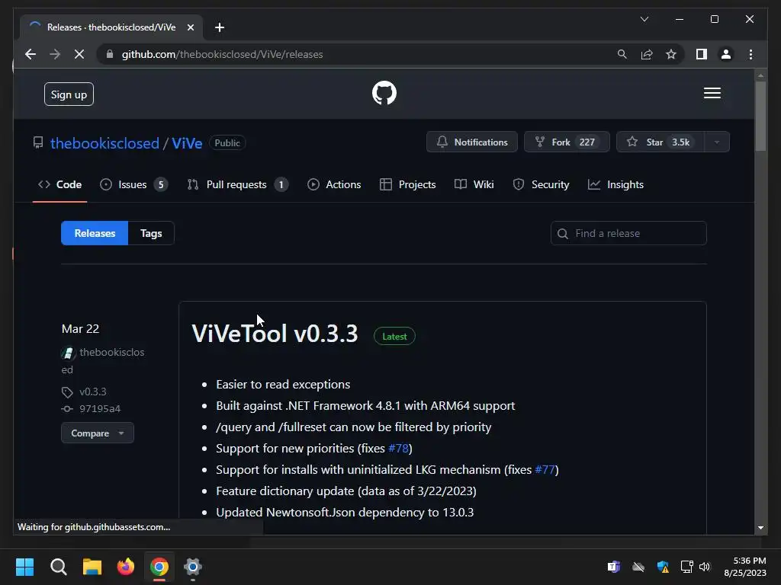Viewport: 781px width, 585px height.
Task: Click the repository icon beside thebookisclosed
Action: coord(38,142)
